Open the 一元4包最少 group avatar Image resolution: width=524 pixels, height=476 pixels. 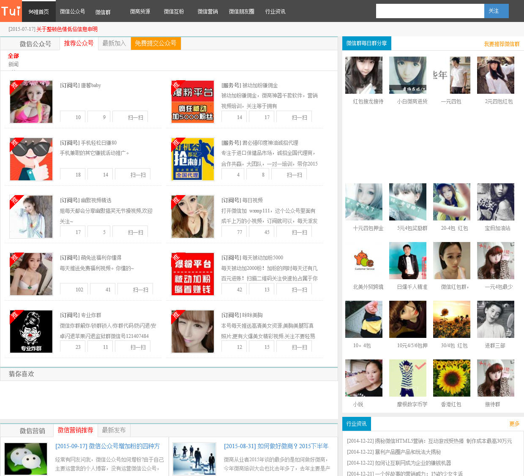click(496, 261)
